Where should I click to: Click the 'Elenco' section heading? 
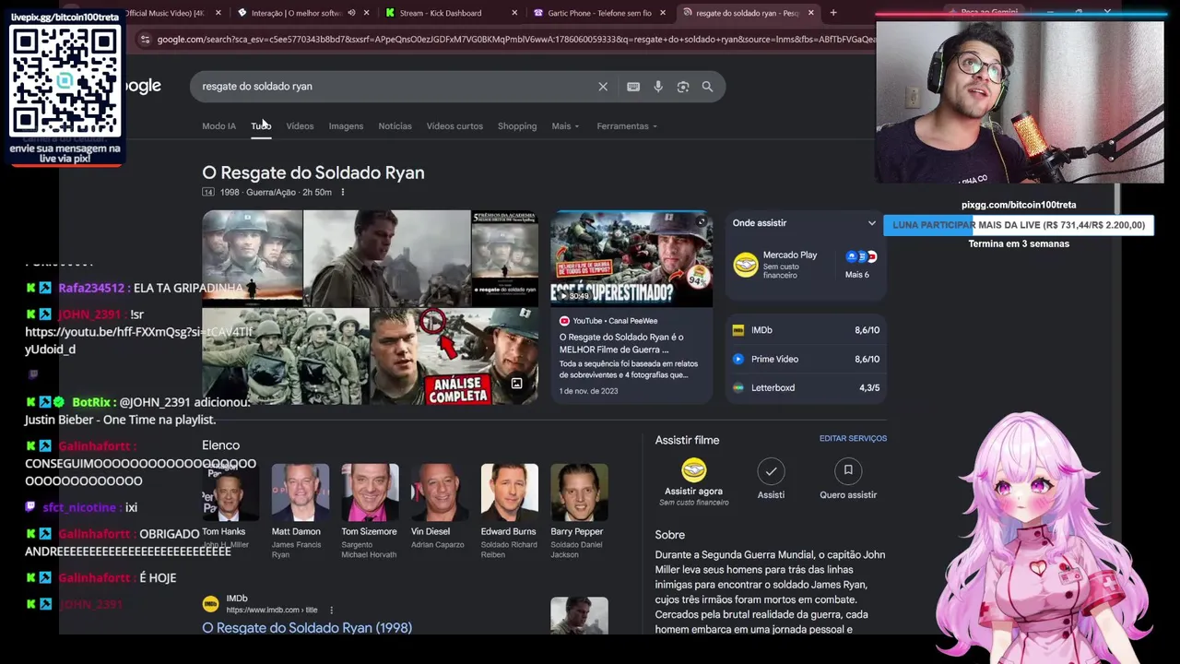[220, 445]
